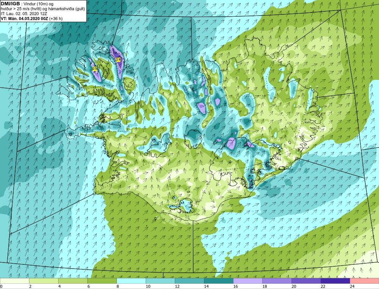The image size is (379, 289).
Task: Click the 18–20 m/s purple legend swatch
Action: point(277,281)
